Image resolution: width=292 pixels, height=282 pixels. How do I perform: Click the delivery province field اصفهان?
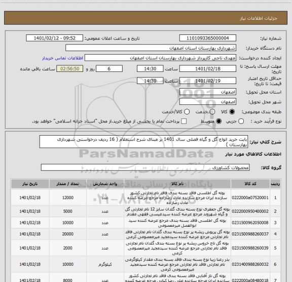(x=208, y=92)
